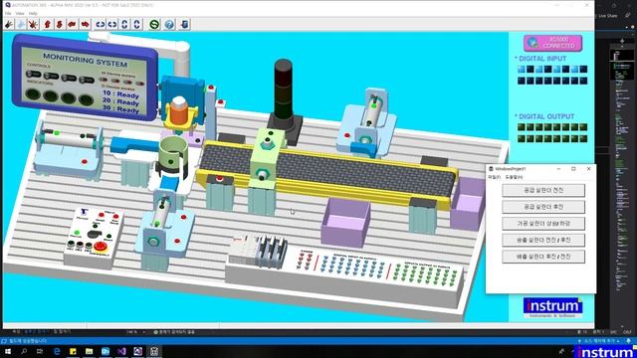Click the 송출 실린더 전진/후진 button

click(543, 240)
